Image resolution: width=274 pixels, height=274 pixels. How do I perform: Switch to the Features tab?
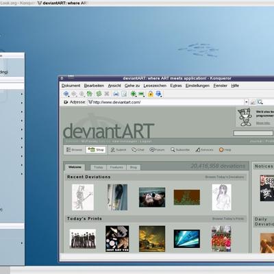(116, 167)
